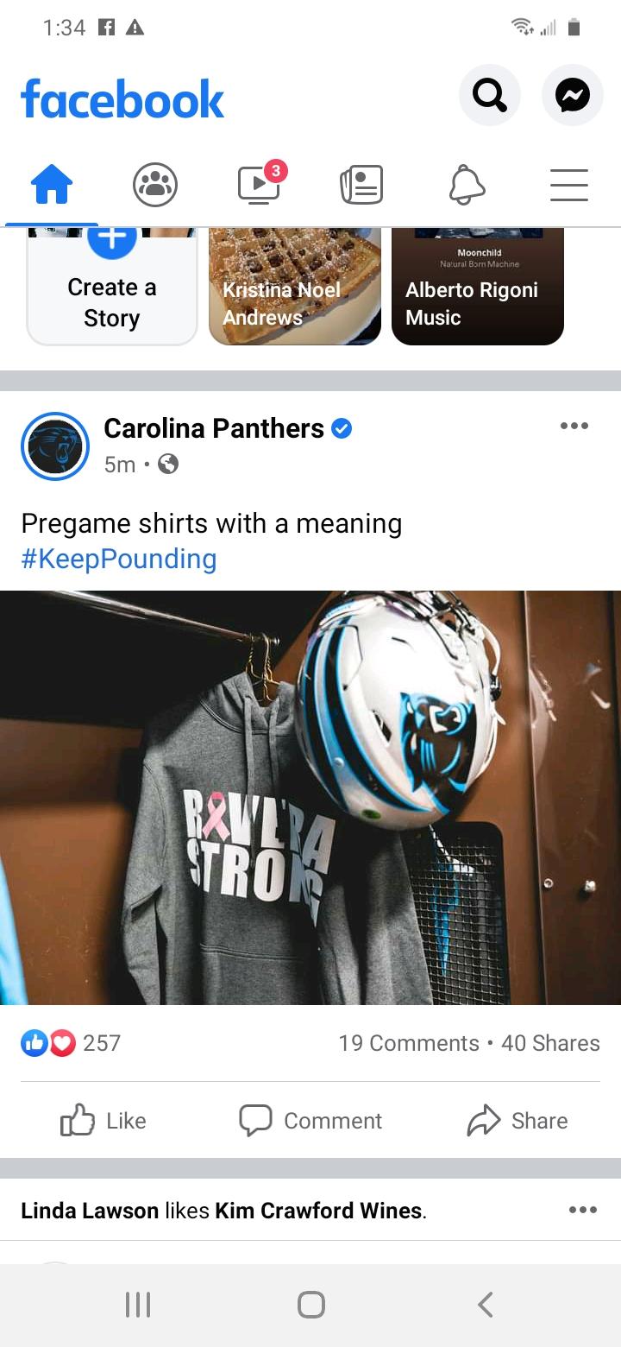
Task: Comment on the Carolina Panthers post
Action: 310,1121
